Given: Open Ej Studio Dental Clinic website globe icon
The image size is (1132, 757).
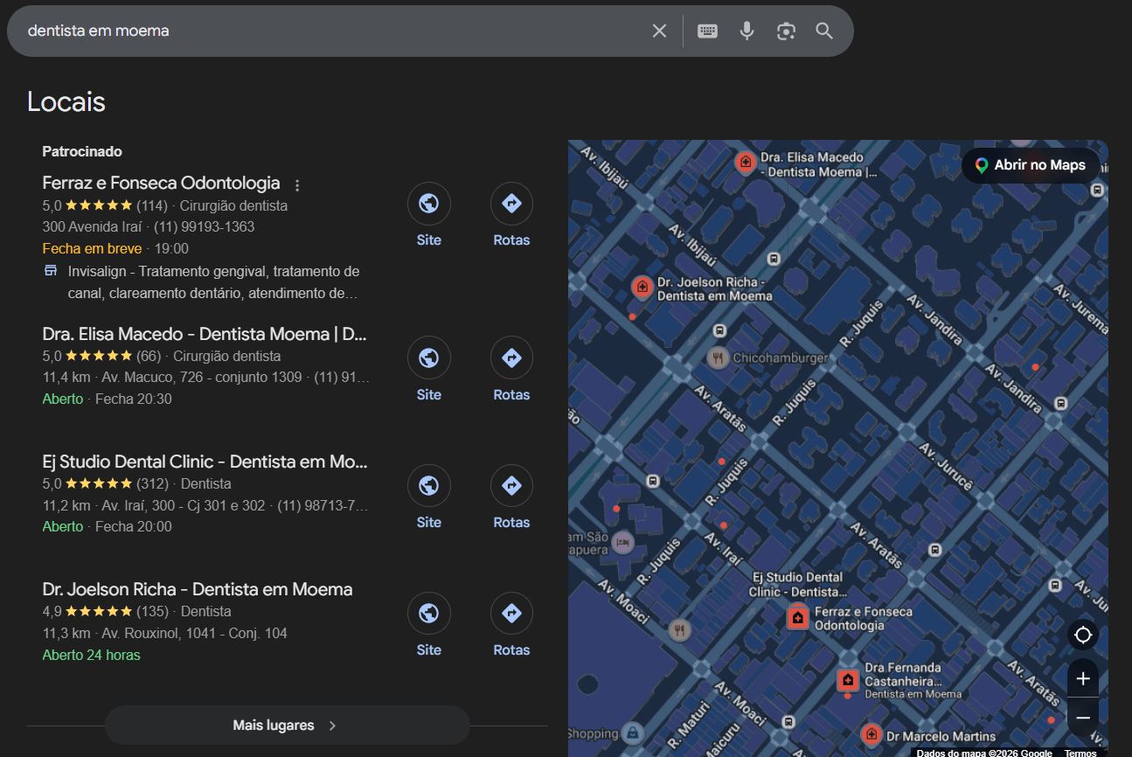Looking at the screenshot, I should coord(429,486).
